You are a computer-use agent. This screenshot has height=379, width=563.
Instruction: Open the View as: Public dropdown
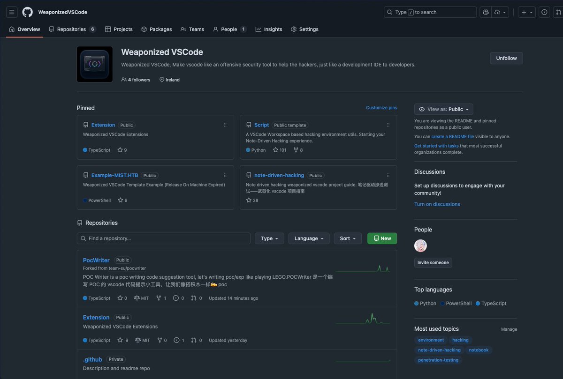tap(444, 109)
